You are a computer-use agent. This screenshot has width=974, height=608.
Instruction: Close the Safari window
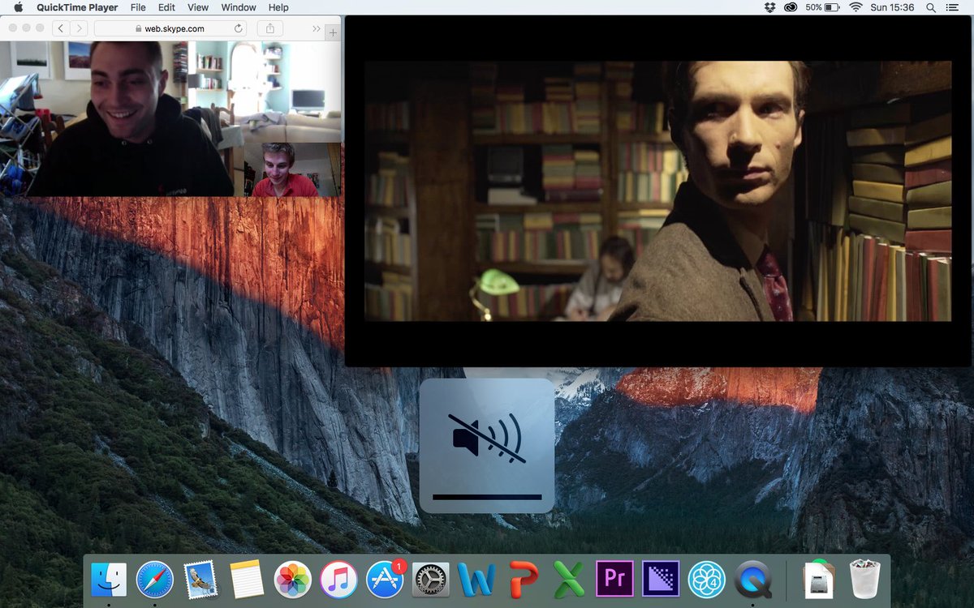[13, 28]
